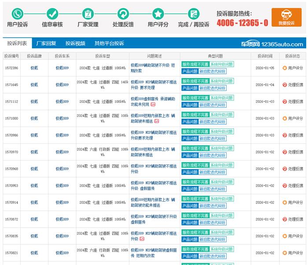Select the 其他平台投诉 tab
Viewport: 308px width, 265px height.
pos(109,44)
